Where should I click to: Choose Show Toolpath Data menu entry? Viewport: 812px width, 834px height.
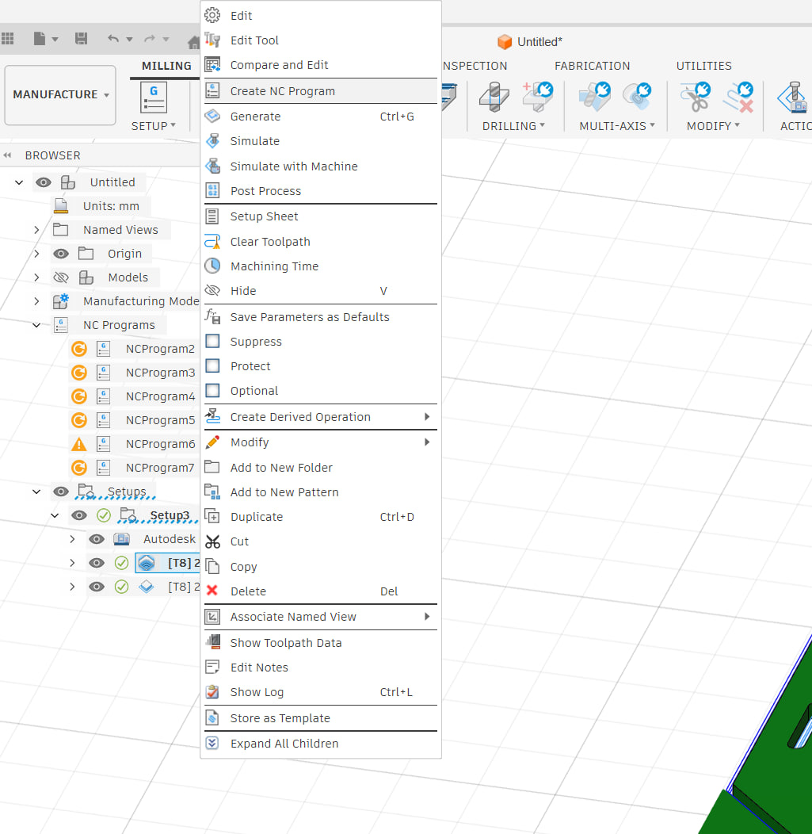coord(320,642)
